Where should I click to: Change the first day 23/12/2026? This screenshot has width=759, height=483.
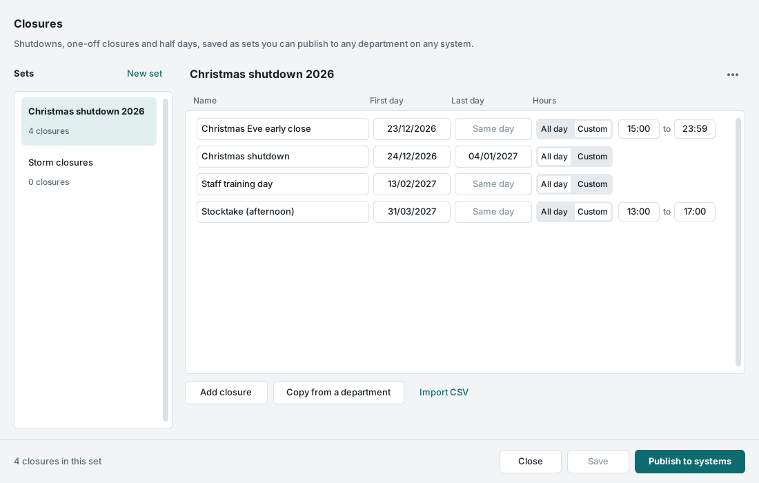point(412,129)
